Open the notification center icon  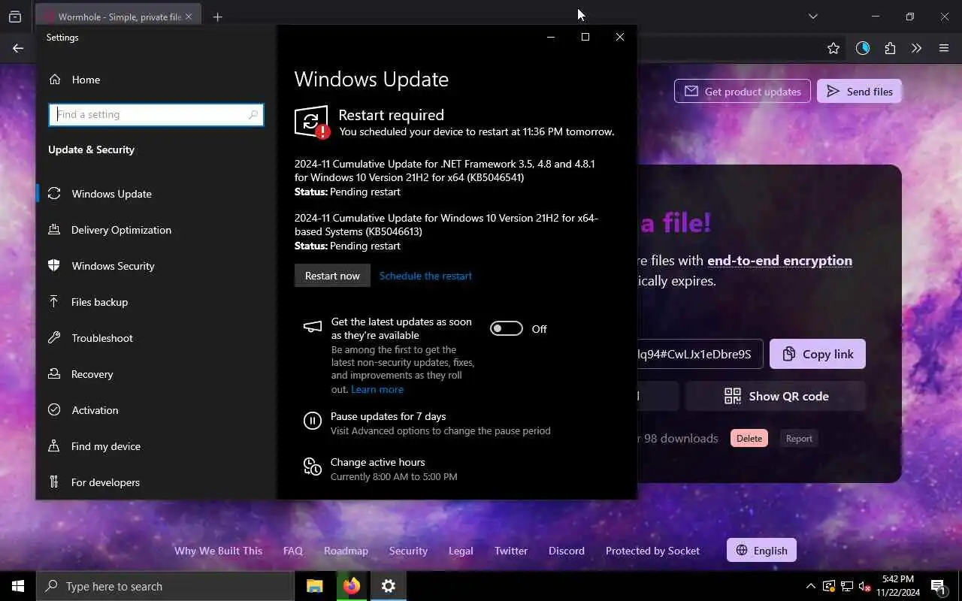coord(939,586)
